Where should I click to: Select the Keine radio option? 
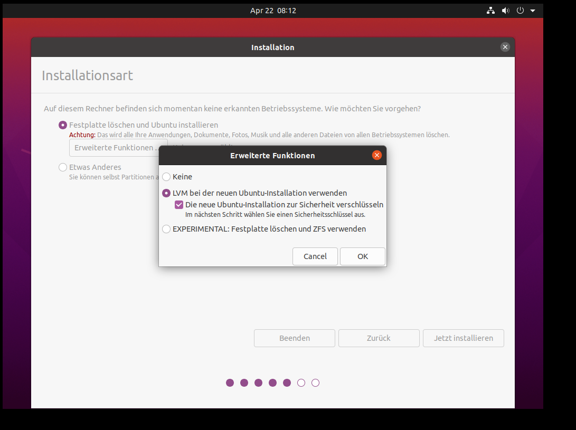point(166,177)
